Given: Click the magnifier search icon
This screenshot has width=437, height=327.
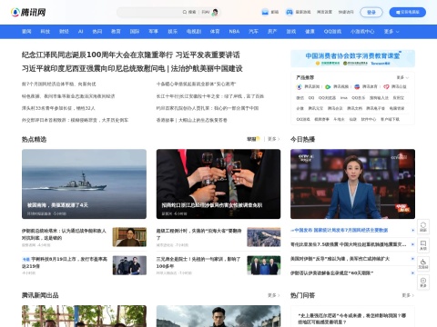Looking at the screenshot, I should [185, 12].
